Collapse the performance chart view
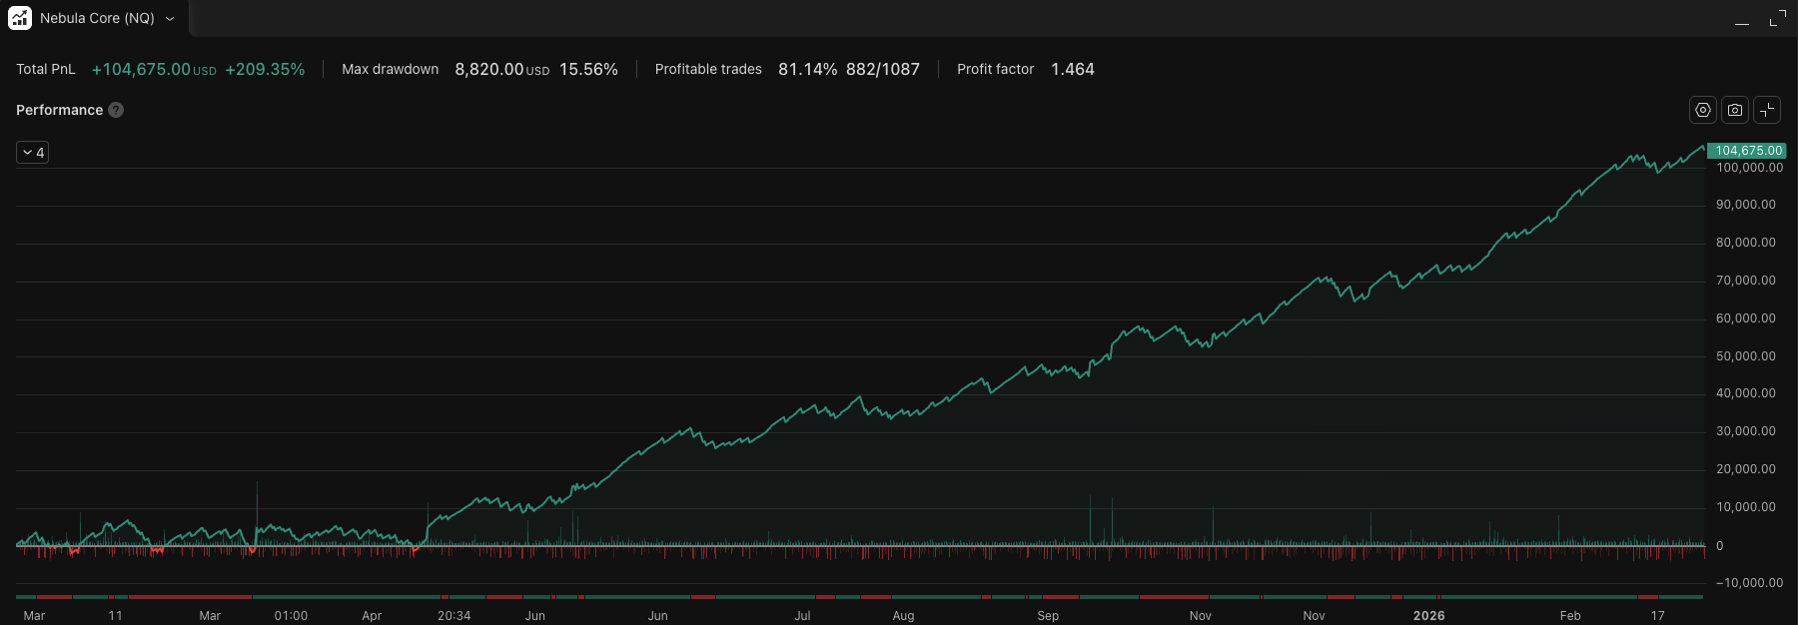Viewport: 1798px width, 625px height. (x=1767, y=110)
